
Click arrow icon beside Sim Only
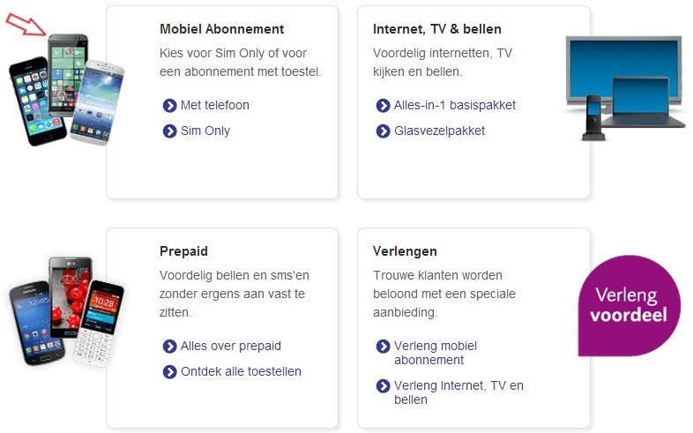coord(170,131)
